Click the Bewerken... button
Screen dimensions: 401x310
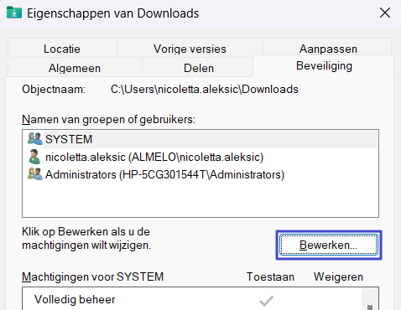(x=329, y=245)
